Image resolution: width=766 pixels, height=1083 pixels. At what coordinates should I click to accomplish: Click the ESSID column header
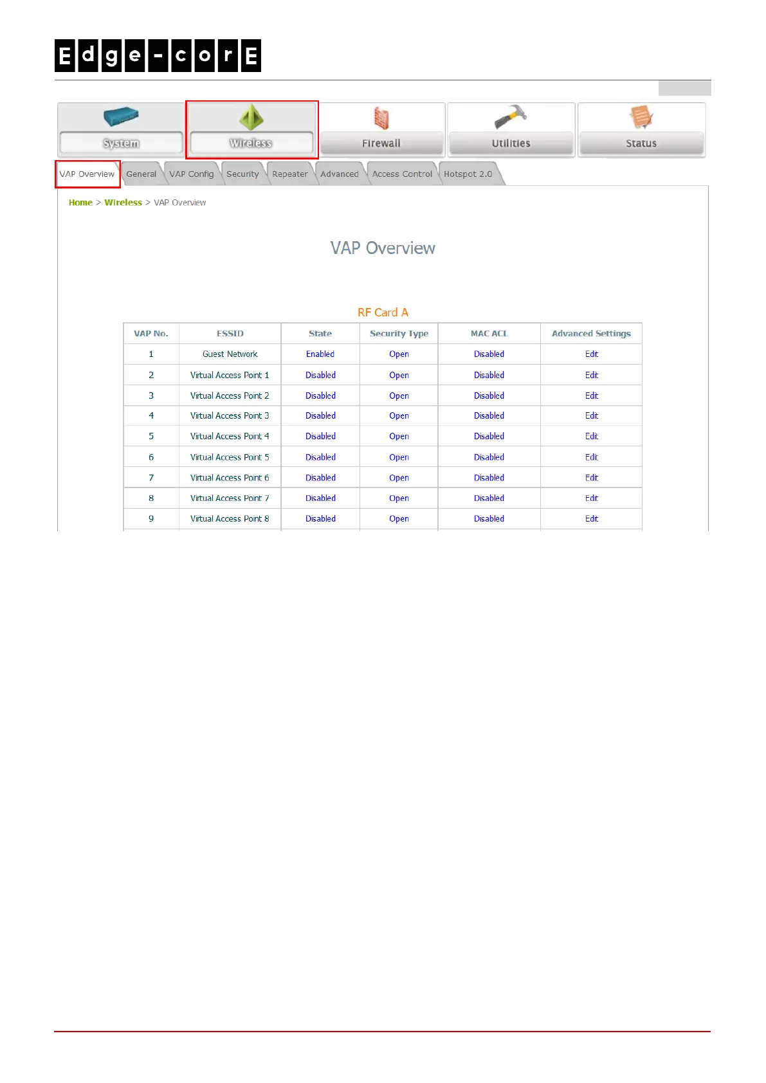pos(230,334)
